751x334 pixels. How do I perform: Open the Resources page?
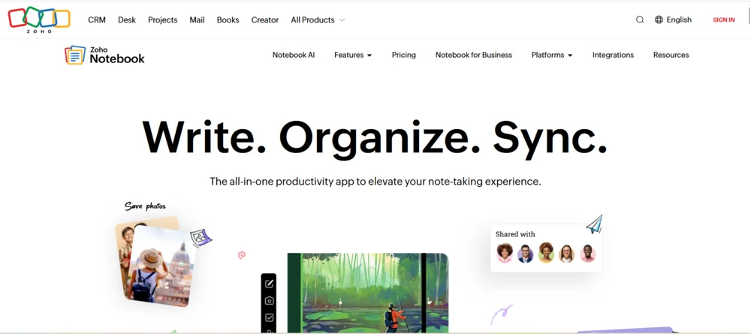671,55
